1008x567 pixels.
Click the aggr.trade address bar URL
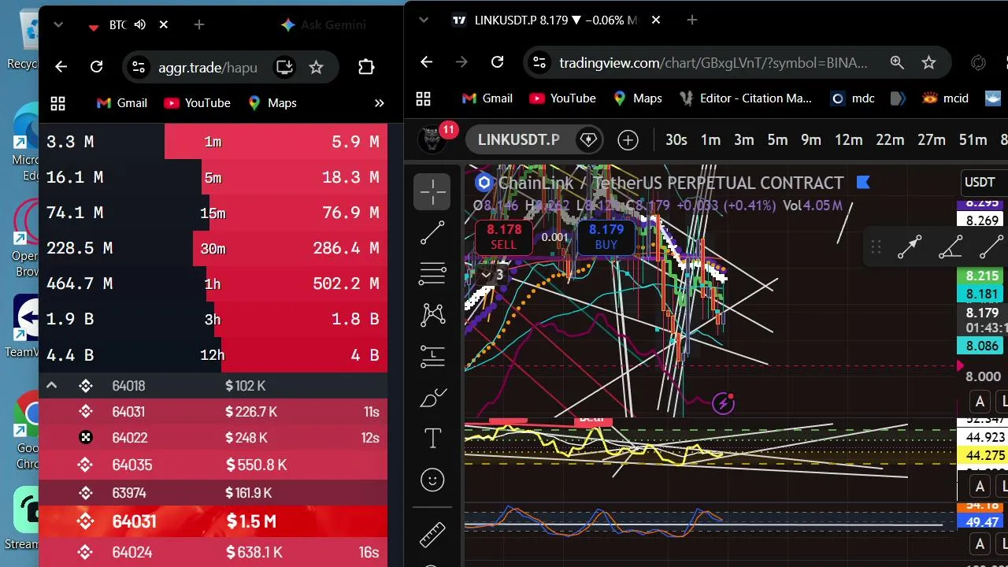click(208, 67)
